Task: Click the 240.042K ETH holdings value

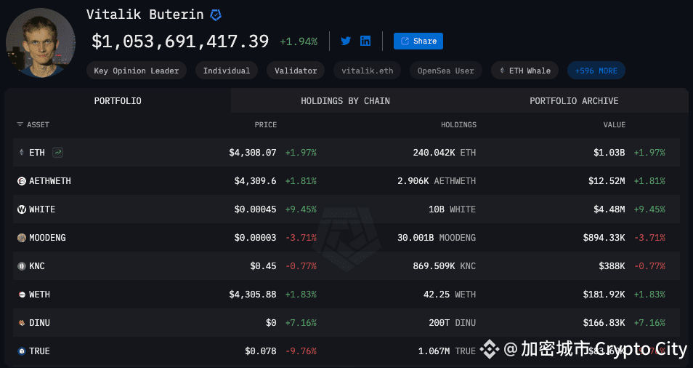Action: [444, 153]
